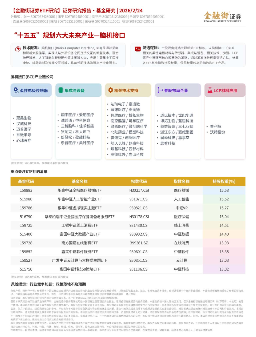The height and width of the screenshot is (337, 256).
Task: Click index code 399361.SZ
Action: tap(139, 243)
